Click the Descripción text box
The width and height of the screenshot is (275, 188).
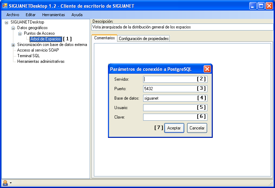click(183, 27)
